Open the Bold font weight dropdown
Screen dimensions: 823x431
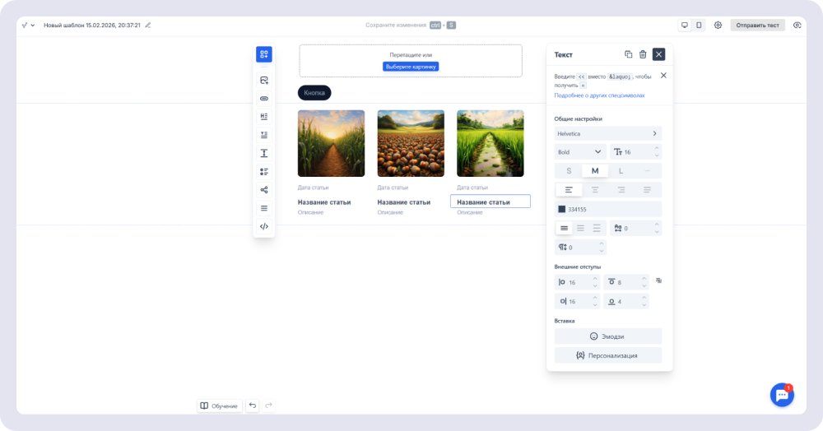coord(580,152)
